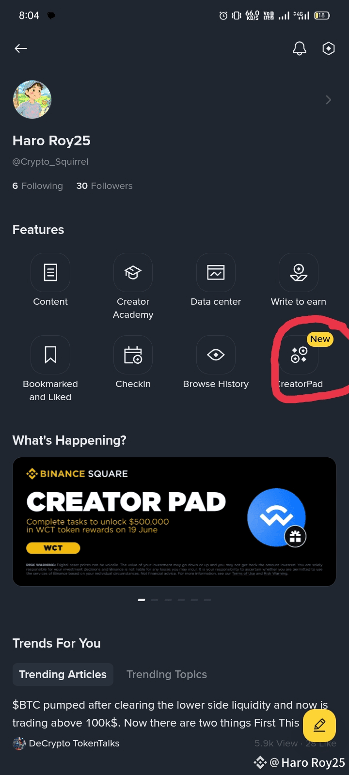Screen dimensions: 349x775
Task: Open the new CreatorPad feature
Action: coord(299,355)
